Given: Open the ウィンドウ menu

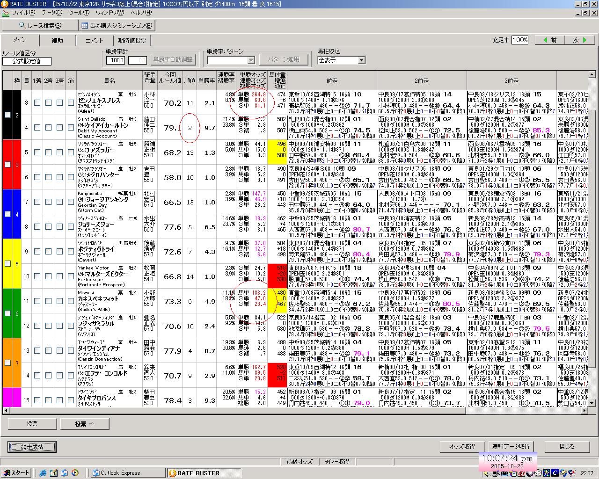Looking at the screenshot, I should point(110,13).
